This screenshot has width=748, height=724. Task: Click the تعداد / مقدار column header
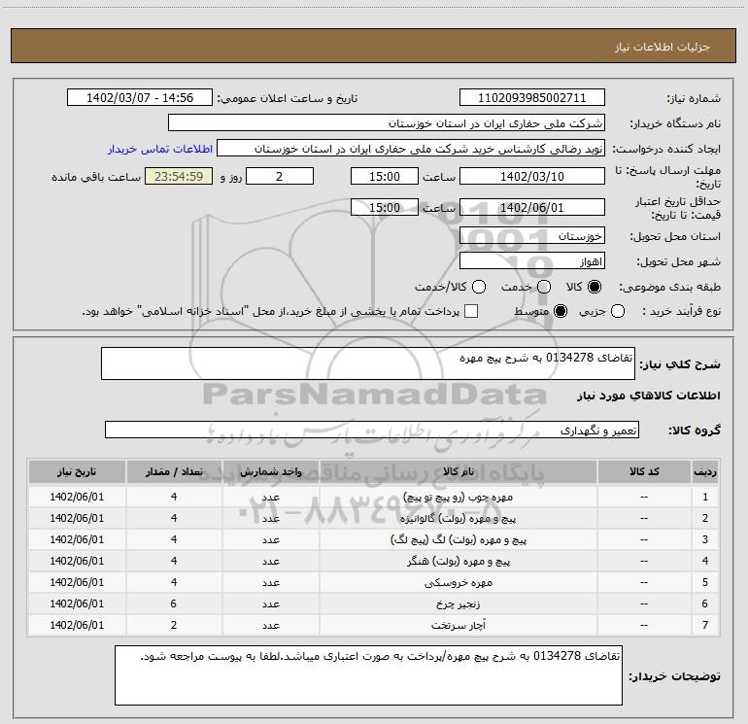tap(174, 471)
